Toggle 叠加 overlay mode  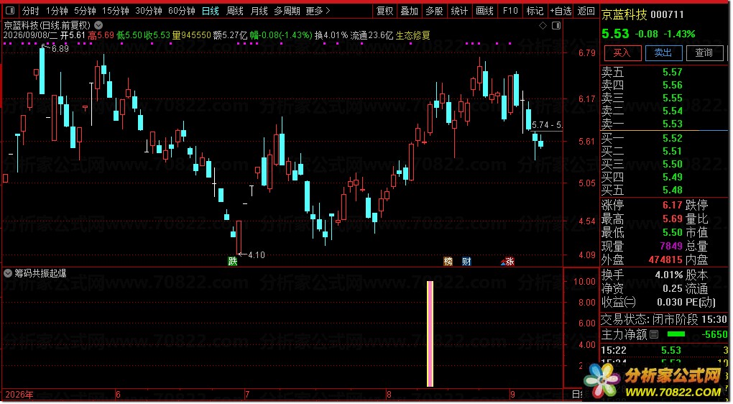(410, 10)
